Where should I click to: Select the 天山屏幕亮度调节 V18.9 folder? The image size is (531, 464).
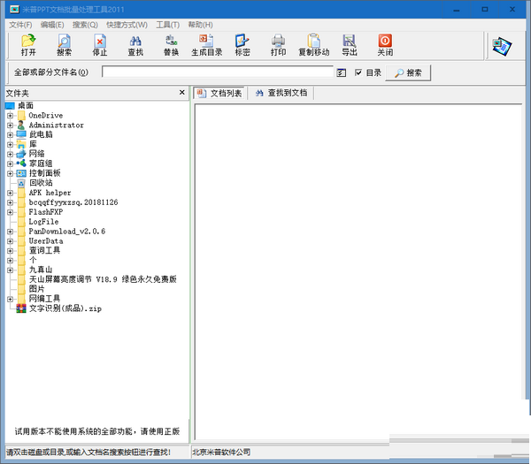[103, 279]
